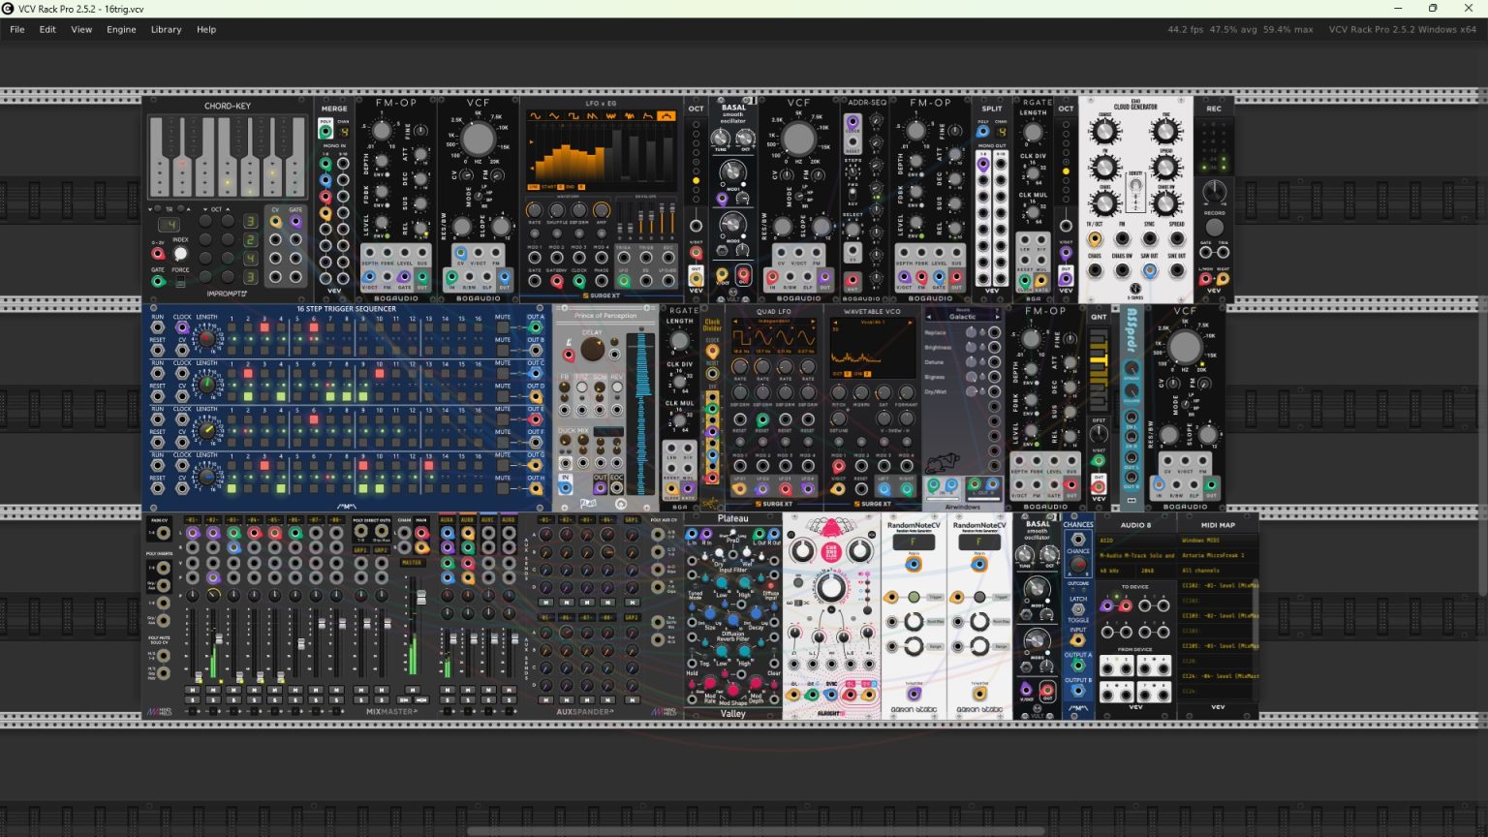
Task: Show previous Galactic preset with left arrow
Action: coord(929,317)
